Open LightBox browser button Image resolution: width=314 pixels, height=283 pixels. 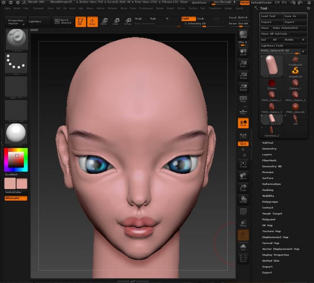pyautogui.click(x=39, y=22)
